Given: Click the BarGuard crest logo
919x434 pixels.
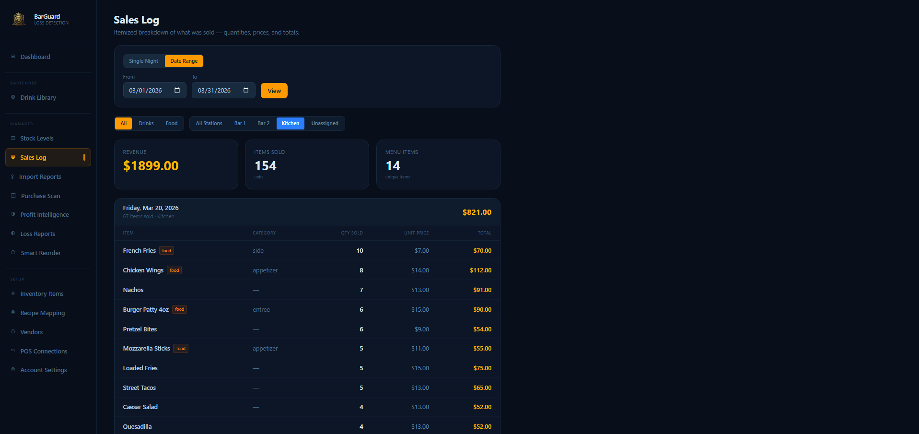Looking at the screenshot, I should pos(18,19).
